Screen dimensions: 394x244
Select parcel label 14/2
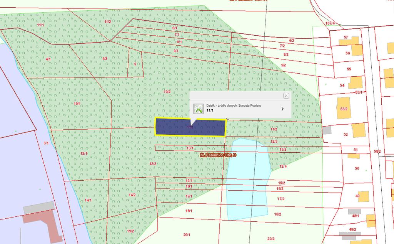coord(132,195)
